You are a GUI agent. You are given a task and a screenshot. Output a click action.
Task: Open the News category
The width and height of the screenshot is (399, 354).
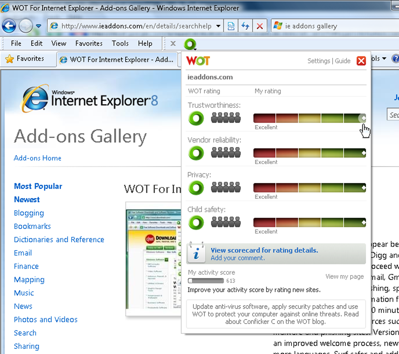pos(23,306)
